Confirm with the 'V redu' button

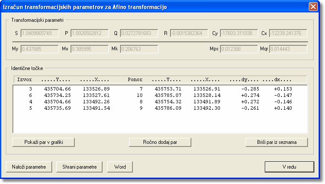click(x=289, y=166)
